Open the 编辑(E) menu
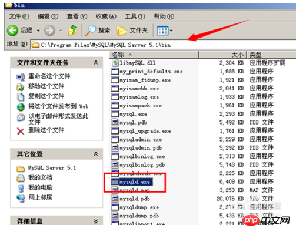The width and height of the screenshot is (296, 232). 48,16
